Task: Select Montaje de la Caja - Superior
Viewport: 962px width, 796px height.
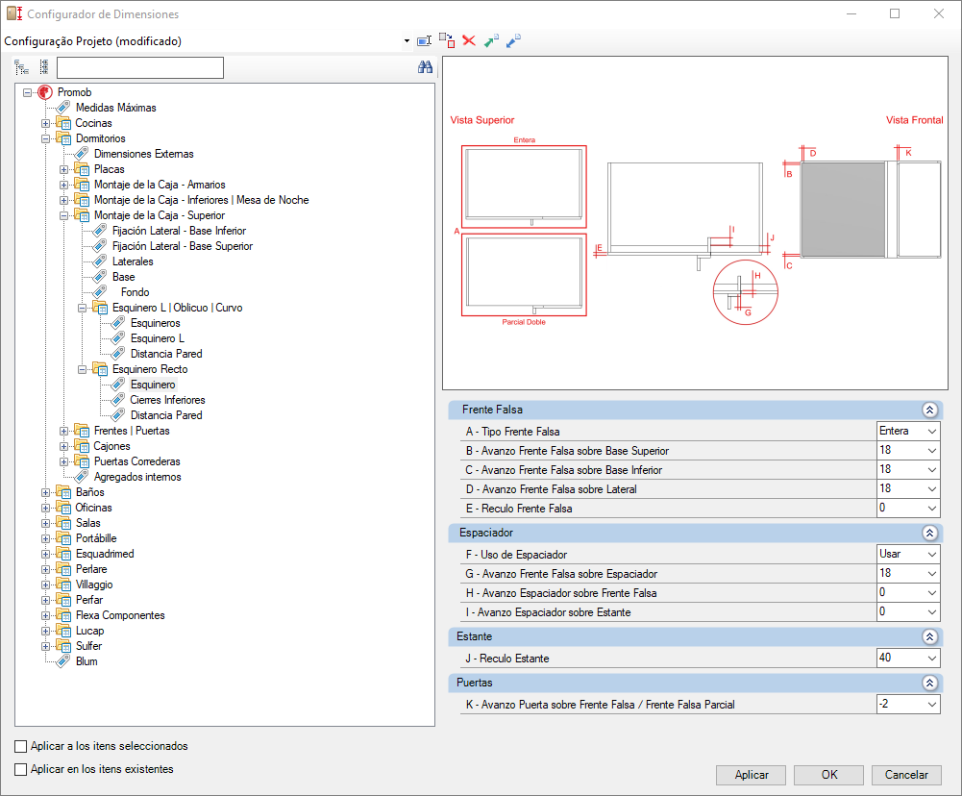Action: pyautogui.click(x=160, y=215)
